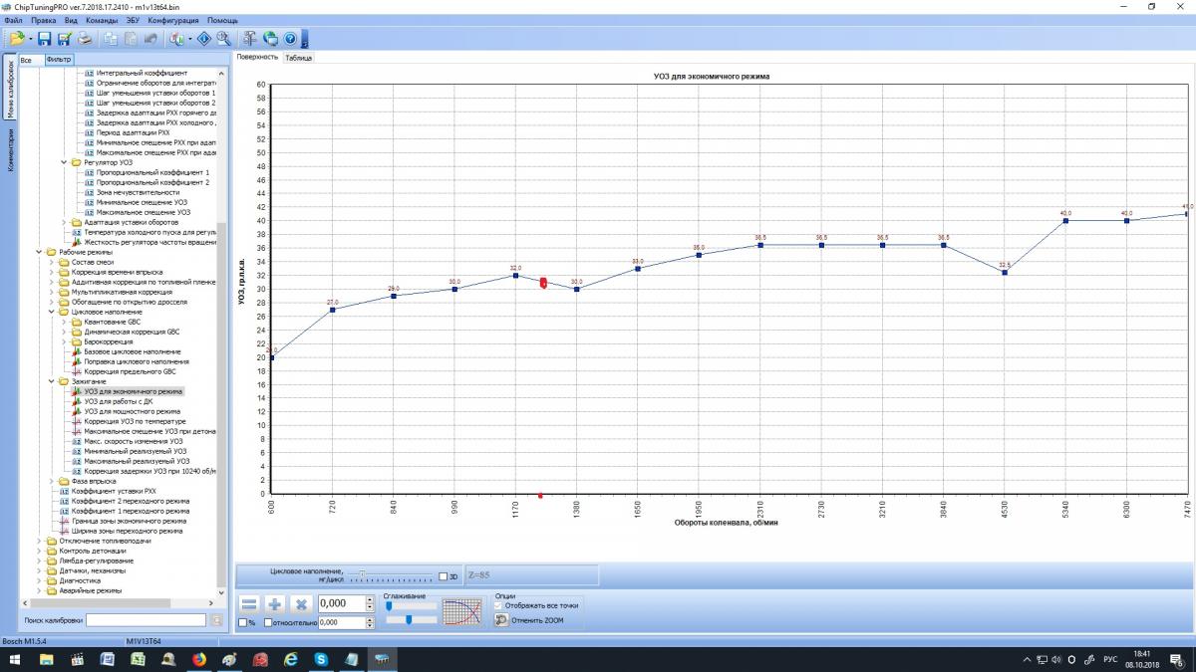
Task: Click the 'Поиск калибровки' search field
Action: [147, 620]
